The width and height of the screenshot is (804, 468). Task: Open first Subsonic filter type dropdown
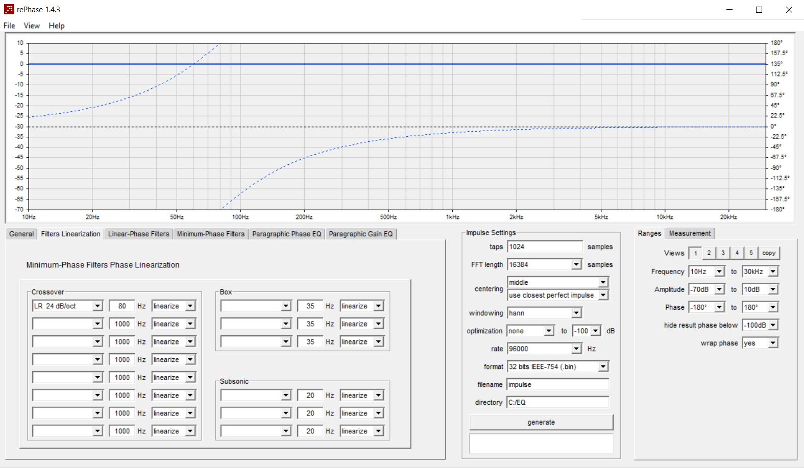coord(256,395)
